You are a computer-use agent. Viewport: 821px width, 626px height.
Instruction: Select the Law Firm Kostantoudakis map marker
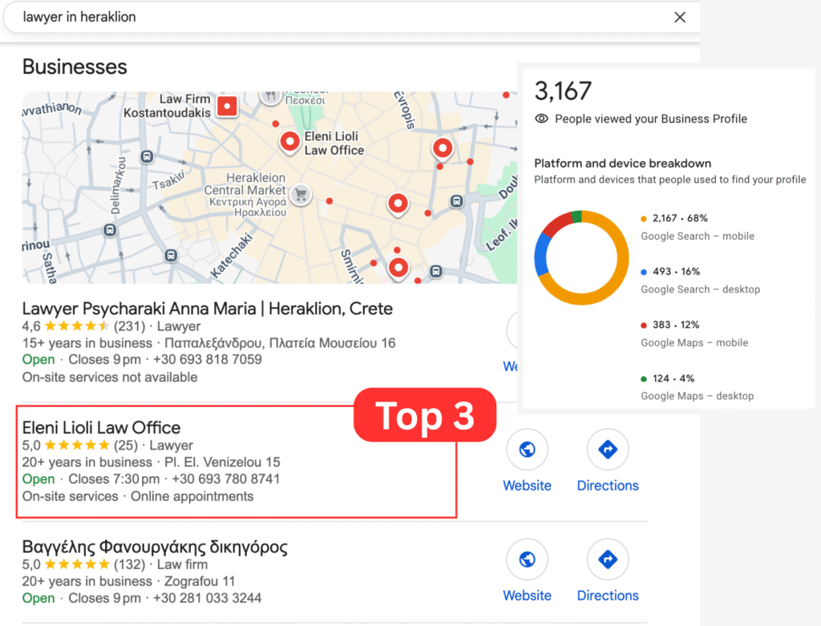[229, 106]
